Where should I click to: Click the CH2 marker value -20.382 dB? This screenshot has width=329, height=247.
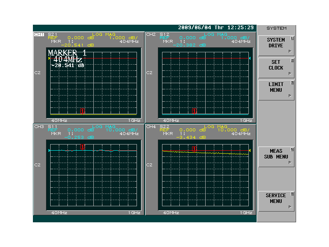coord(189,45)
